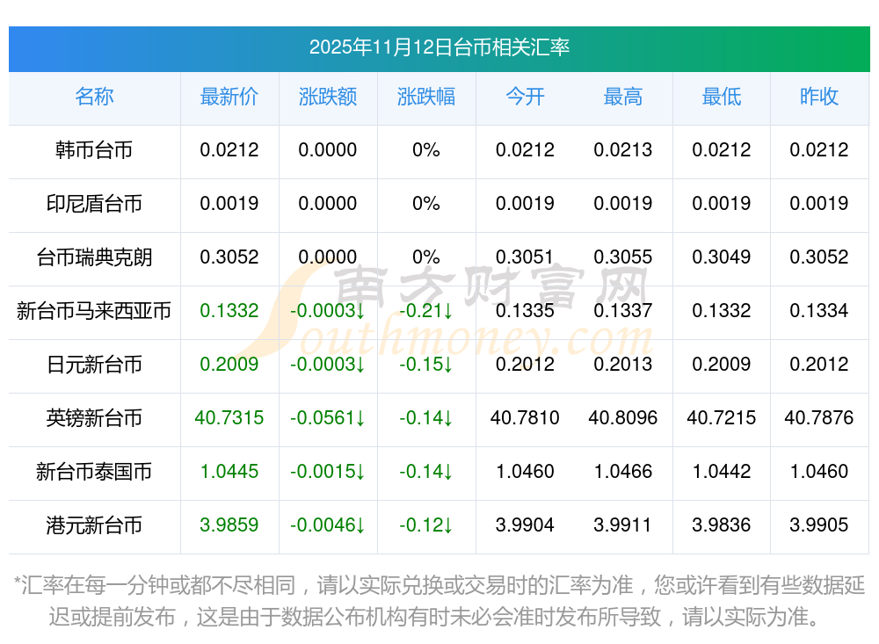Select the 涨跌幅 column header
This screenshot has height=644, width=879.
pos(426,98)
